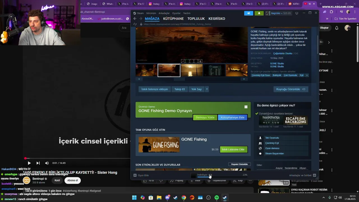
Task: Click Demoyu Yükle button
Action: (205, 117)
